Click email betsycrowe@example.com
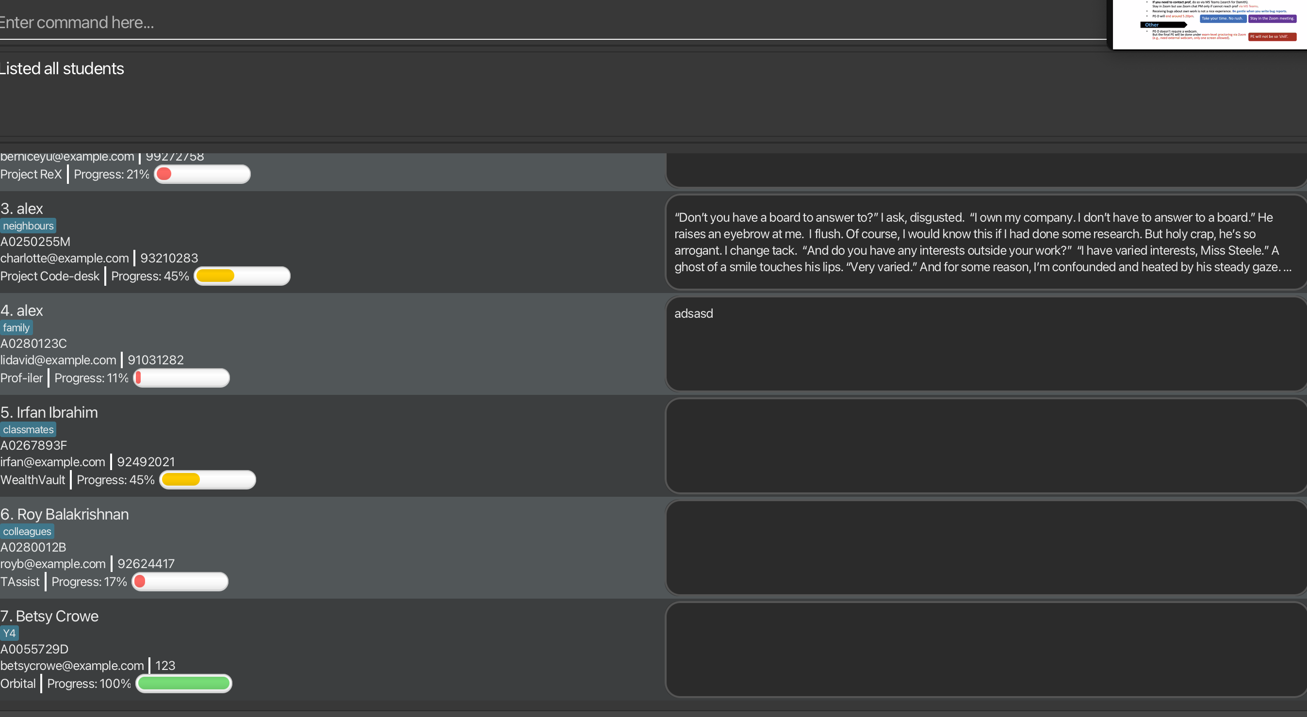 [72, 666]
